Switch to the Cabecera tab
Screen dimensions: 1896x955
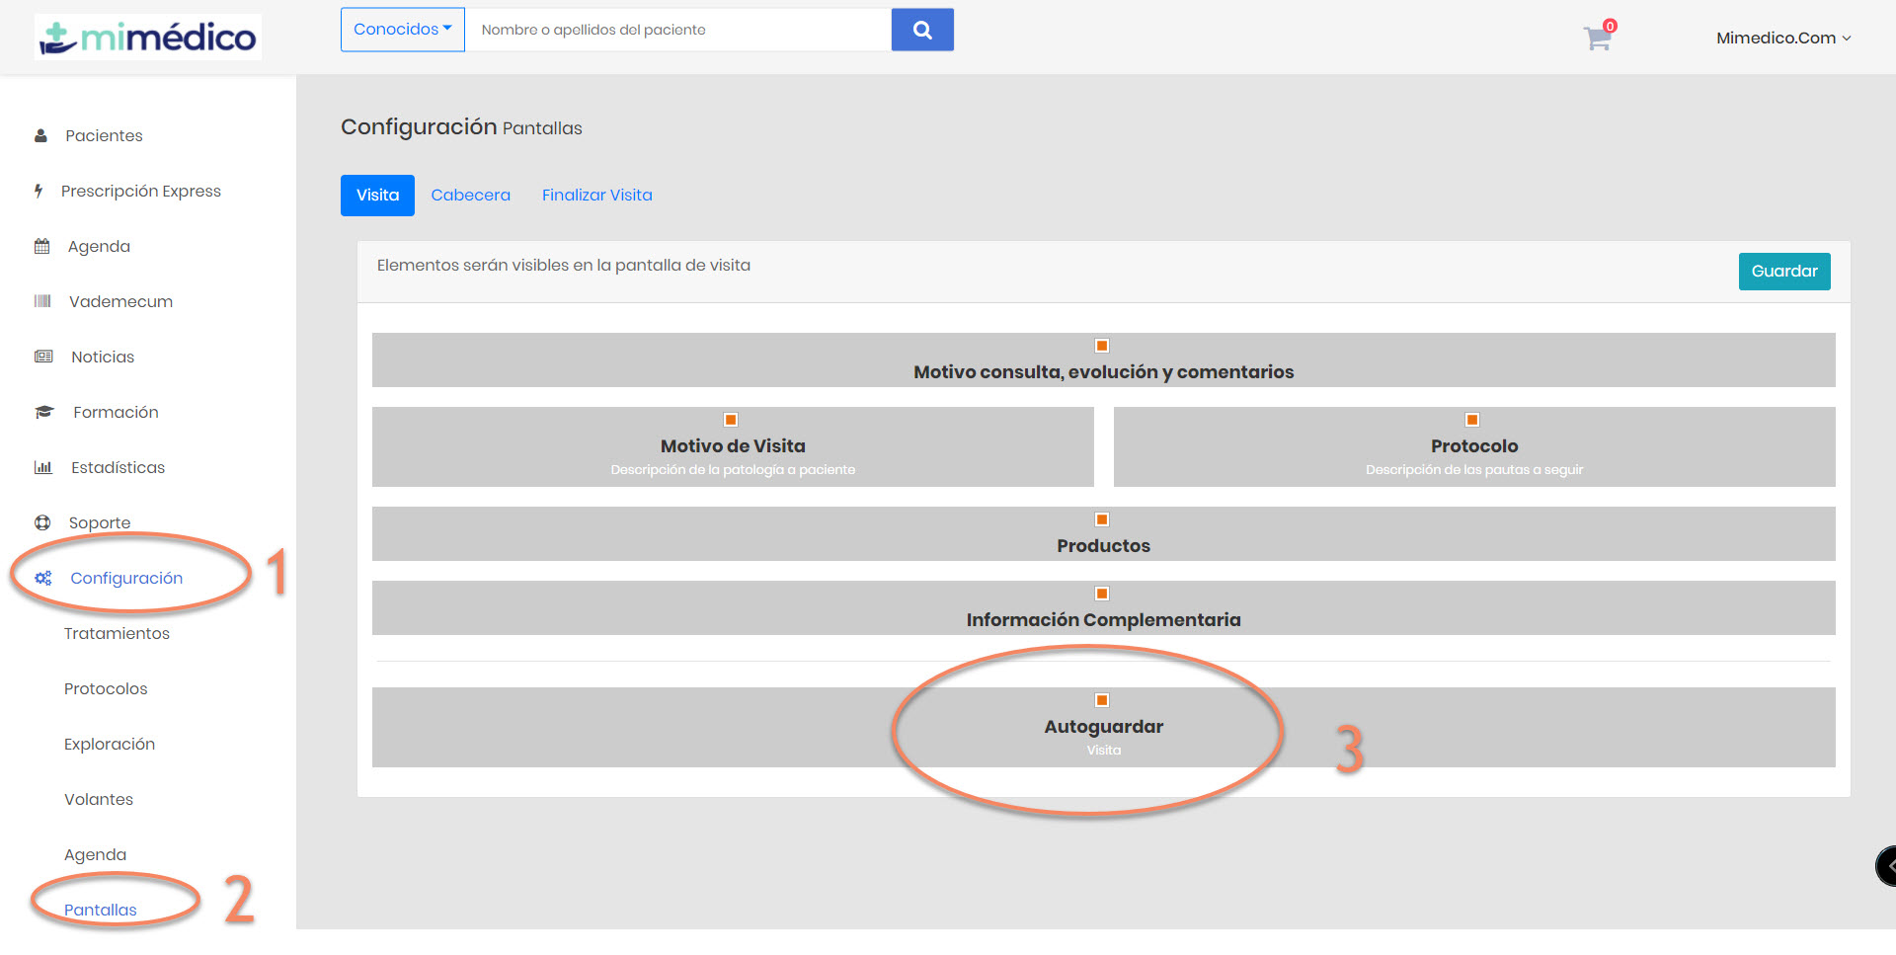(x=470, y=196)
